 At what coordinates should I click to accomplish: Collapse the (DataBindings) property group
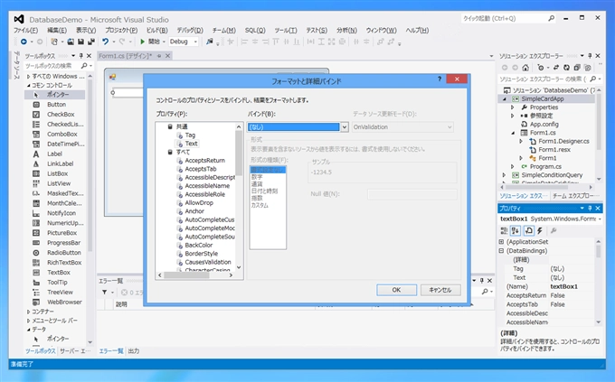(501, 251)
